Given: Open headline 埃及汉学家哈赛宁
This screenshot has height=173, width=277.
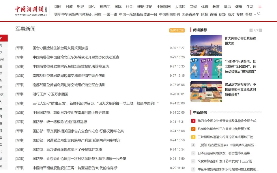Looking at the screenshot, I should point(240,89).
